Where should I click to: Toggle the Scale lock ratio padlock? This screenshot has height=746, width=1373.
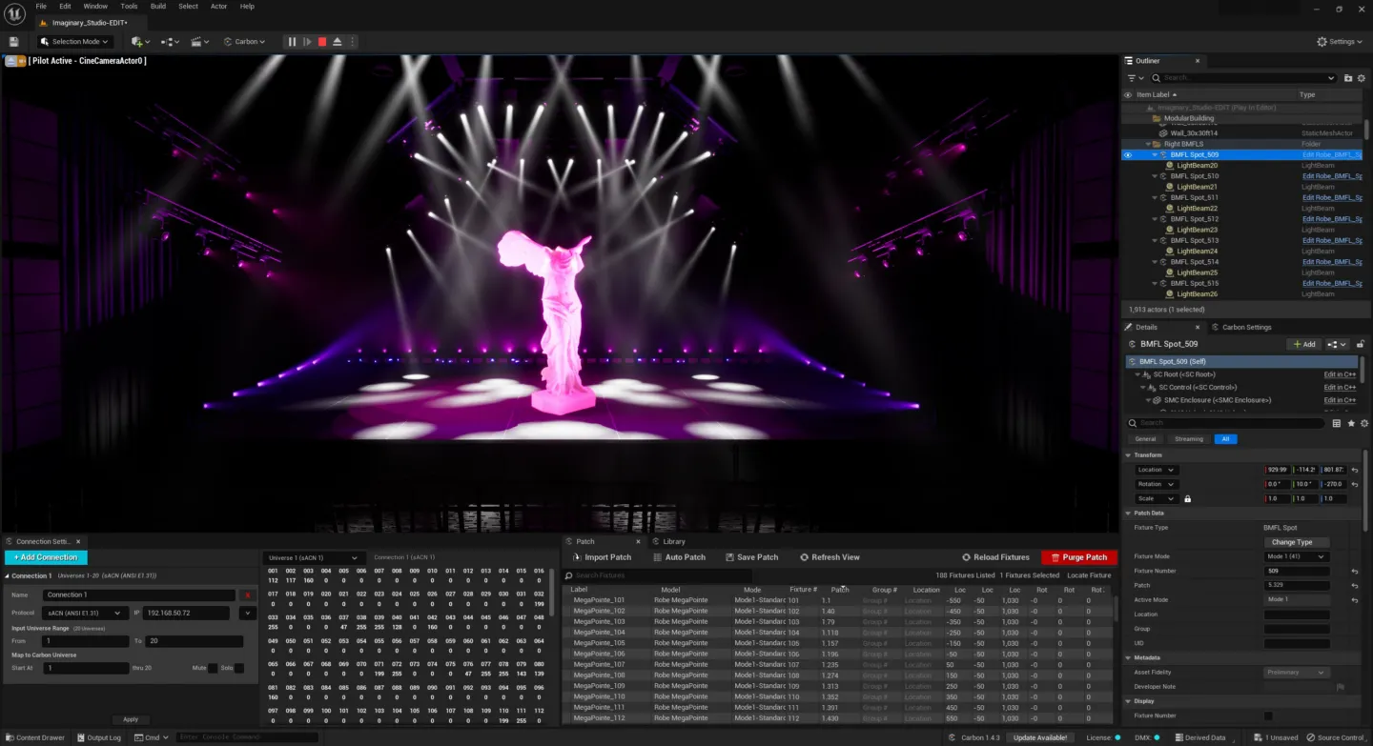pos(1188,498)
